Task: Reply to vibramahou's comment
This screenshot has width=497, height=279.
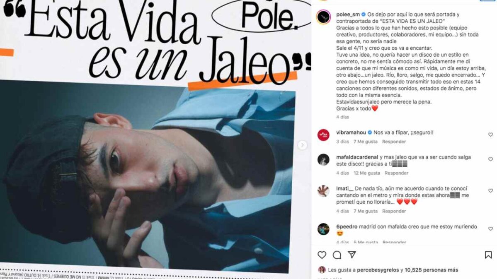Action: coord(394,142)
